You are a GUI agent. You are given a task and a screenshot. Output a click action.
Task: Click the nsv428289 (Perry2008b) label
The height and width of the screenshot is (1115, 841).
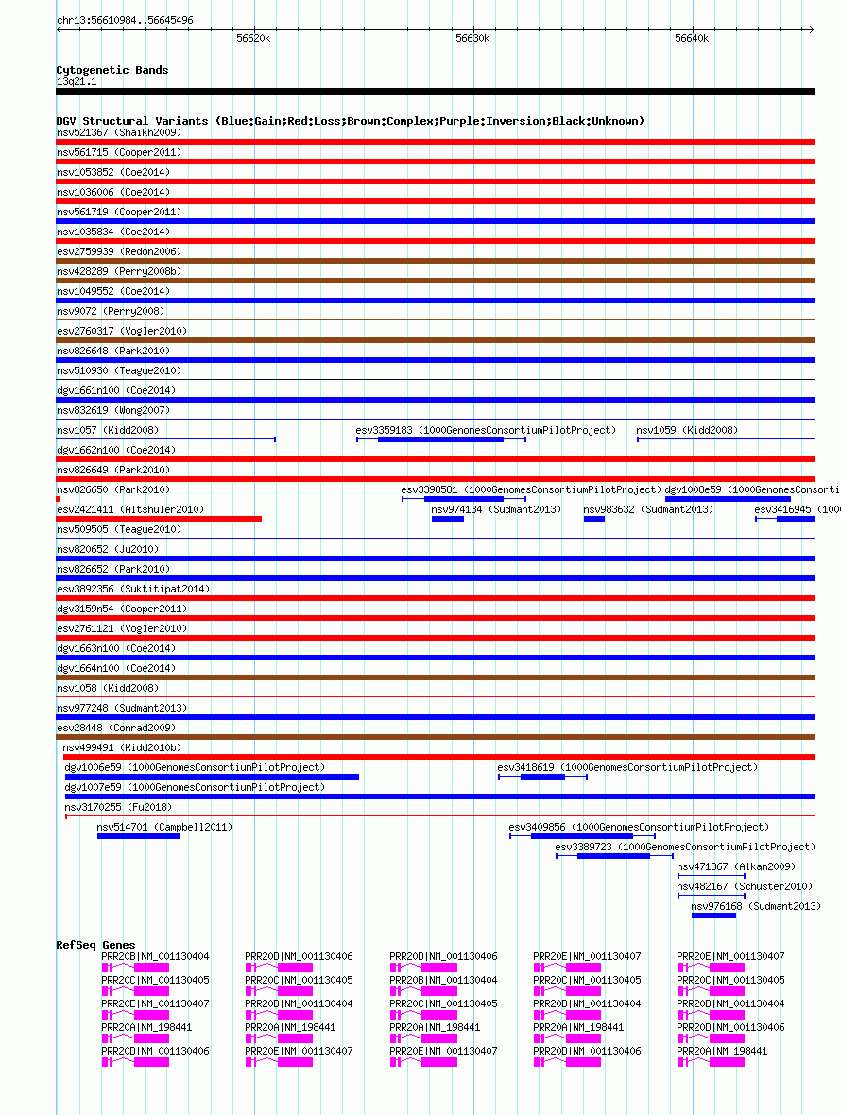119,271
